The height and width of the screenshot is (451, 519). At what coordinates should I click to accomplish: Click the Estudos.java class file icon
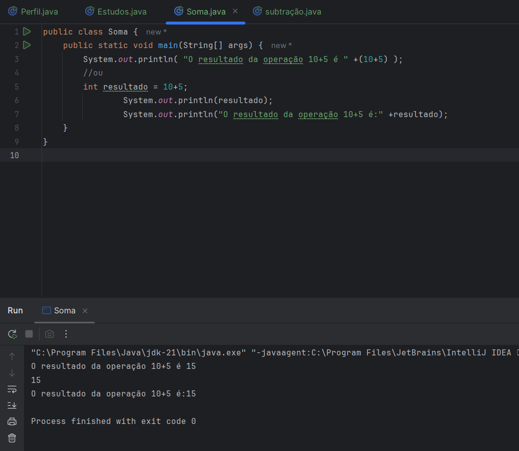(x=90, y=11)
